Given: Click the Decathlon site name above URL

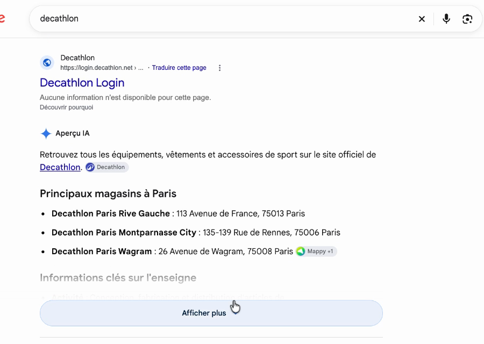Looking at the screenshot, I should 77,58.
